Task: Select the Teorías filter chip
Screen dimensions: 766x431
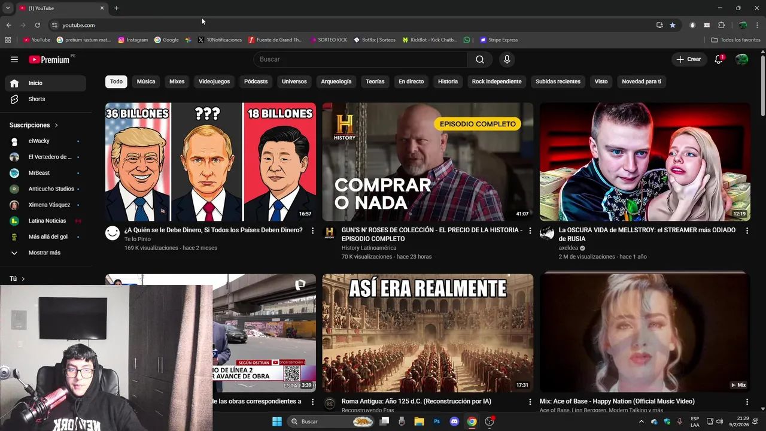Action: click(375, 81)
